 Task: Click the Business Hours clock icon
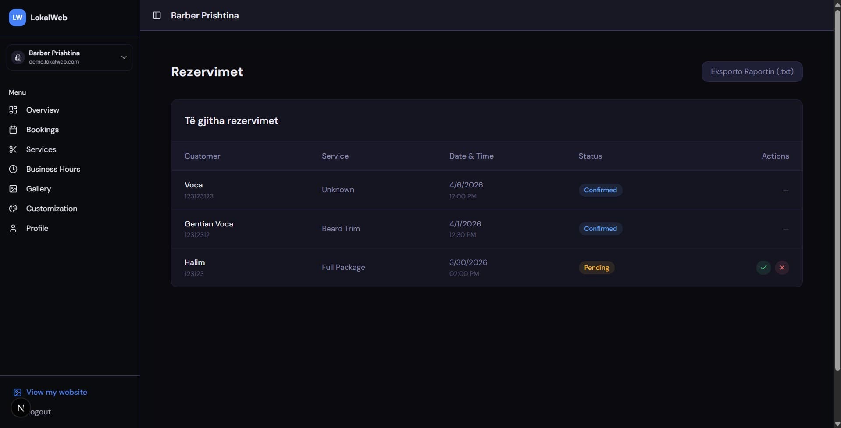click(13, 169)
